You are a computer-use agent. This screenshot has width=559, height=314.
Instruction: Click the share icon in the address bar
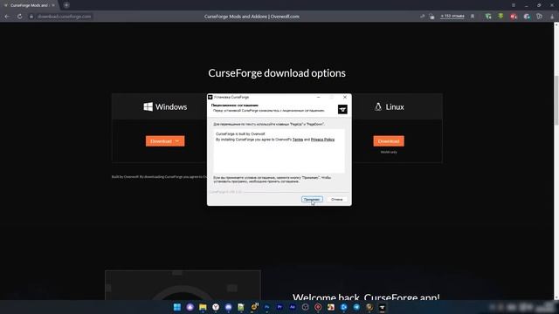pyautogui.click(x=423, y=17)
